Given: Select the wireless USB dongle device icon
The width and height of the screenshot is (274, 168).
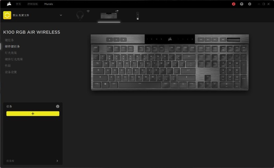Looking at the screenshot, I should click(x=138, y=16).
